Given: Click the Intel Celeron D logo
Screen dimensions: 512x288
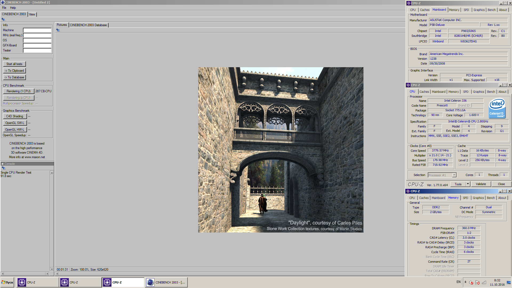Looking at the screenshot, I should click(497, 109).
